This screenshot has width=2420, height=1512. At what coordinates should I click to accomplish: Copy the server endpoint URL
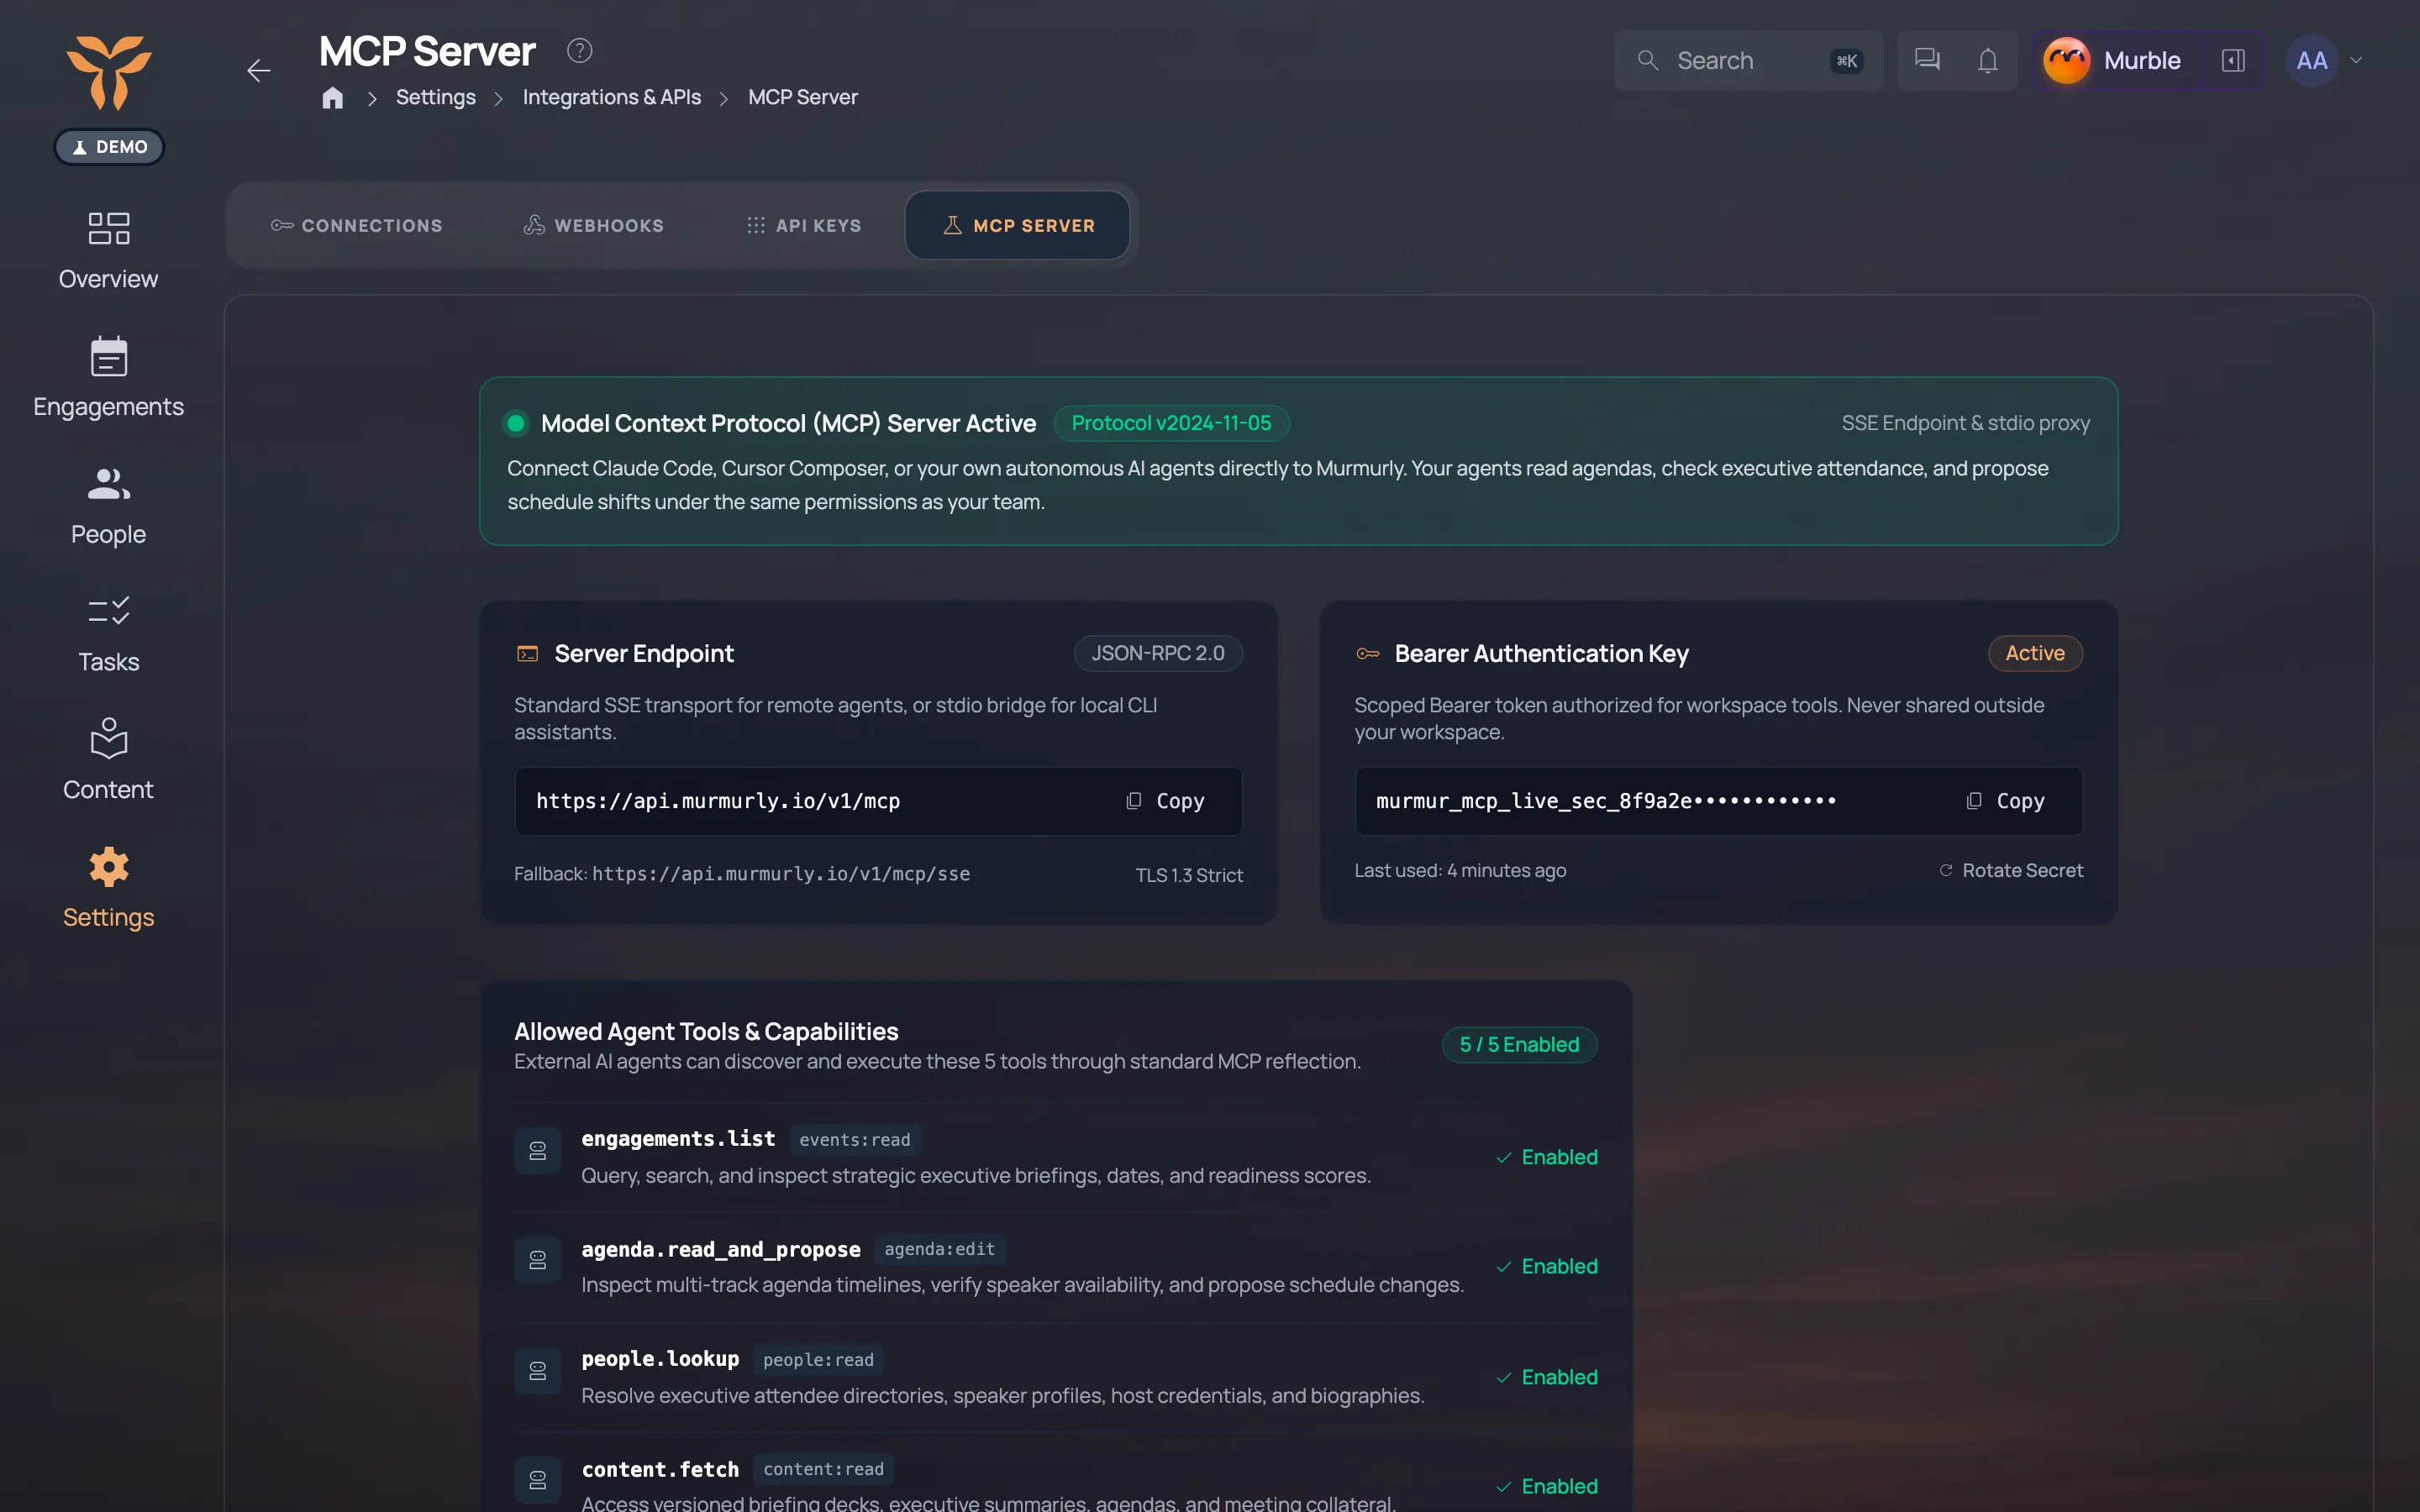[1165, 801]
